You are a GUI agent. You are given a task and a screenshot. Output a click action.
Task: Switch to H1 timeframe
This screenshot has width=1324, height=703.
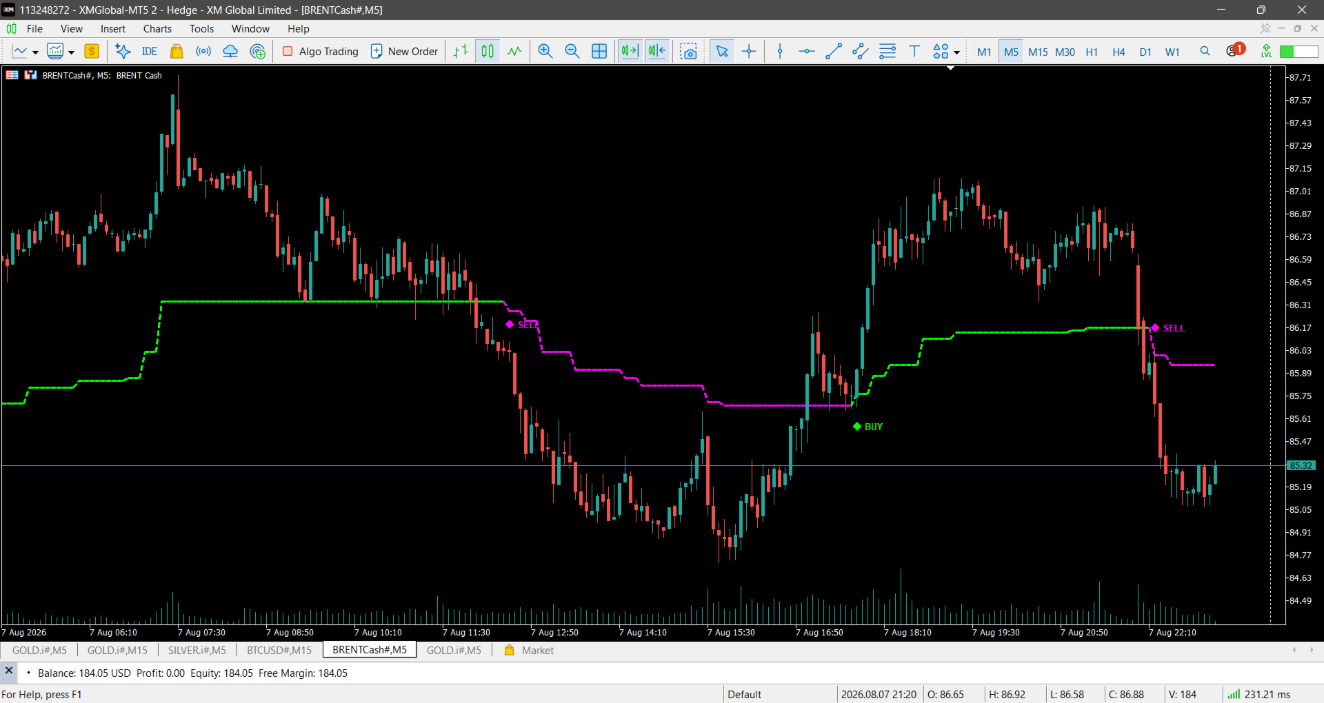point(1092,52)
